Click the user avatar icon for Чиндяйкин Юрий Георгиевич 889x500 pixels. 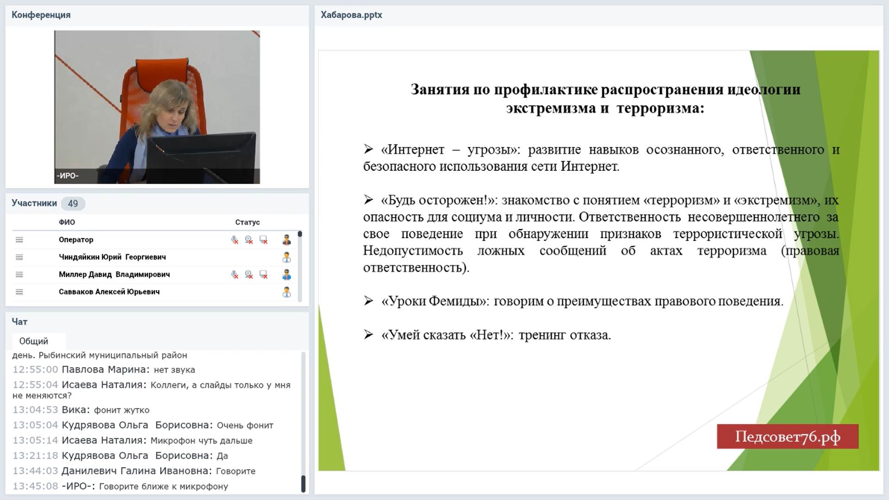pos(287,257)
